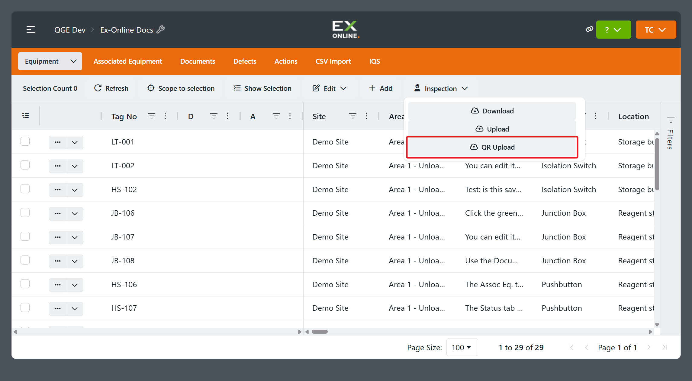Image resolution: width=692 pixels, height=381 pixels.
Task: Open Tag No column three-dot menu
Action: 165,116
